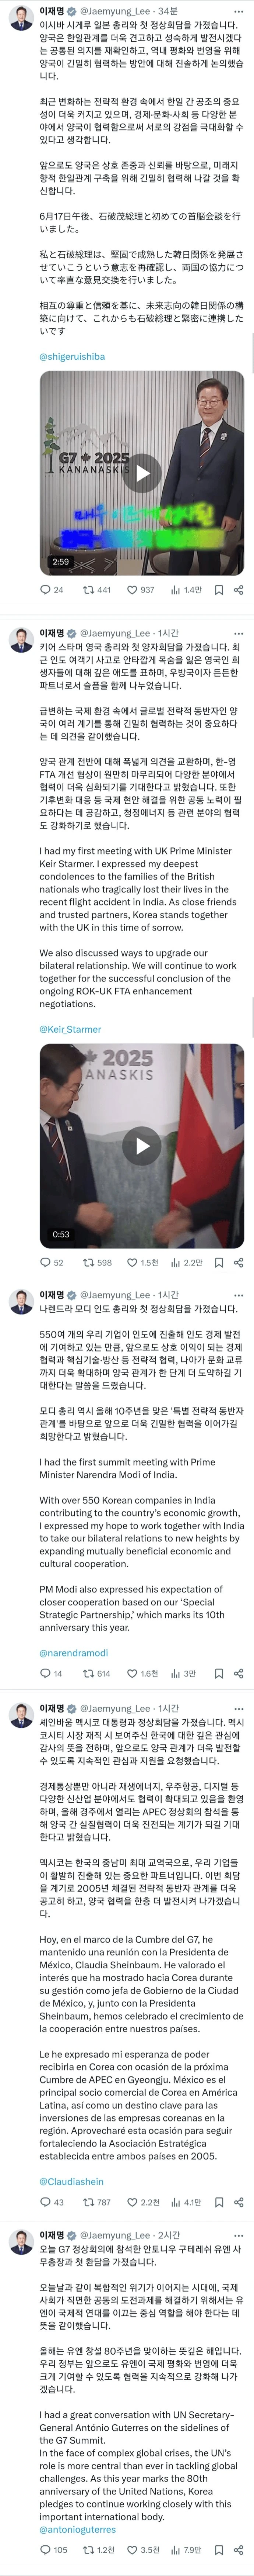Open the @shigeruishiba mention link
254x2576 pixels.
[x=72, y=356]
